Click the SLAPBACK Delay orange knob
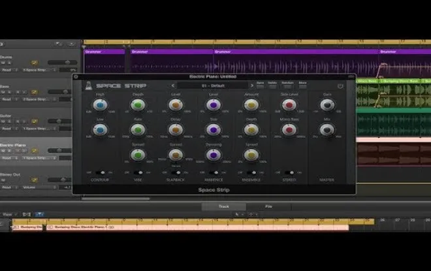The width and height of the screenshot is (431, 271). tap(176, 130)
